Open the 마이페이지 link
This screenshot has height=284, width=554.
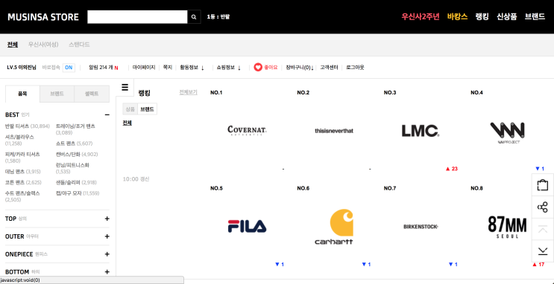144,68
